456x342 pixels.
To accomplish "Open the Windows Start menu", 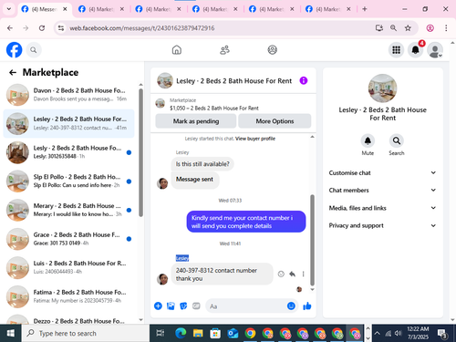I will pos(11,333).
